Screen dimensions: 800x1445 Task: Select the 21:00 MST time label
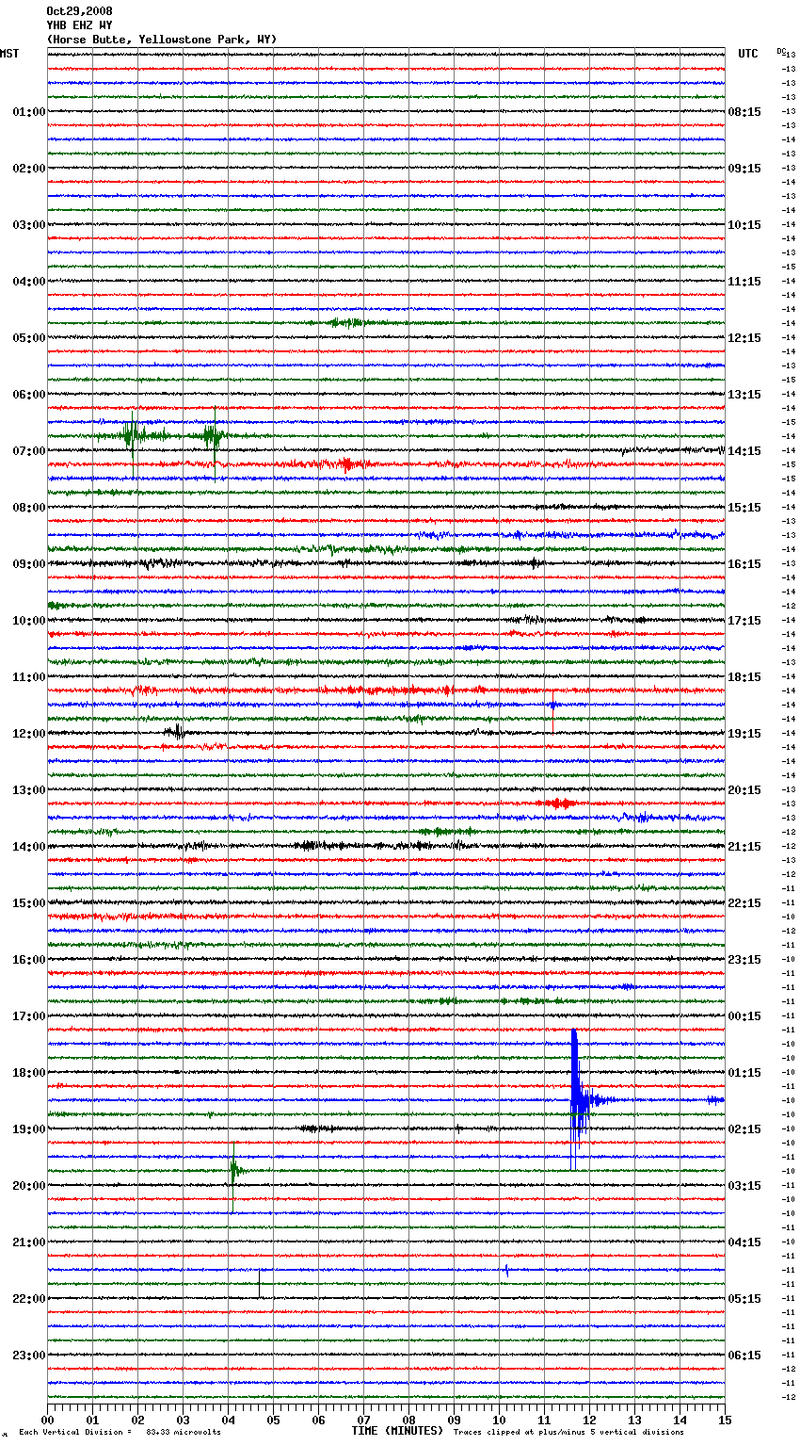pos(29,1242)
